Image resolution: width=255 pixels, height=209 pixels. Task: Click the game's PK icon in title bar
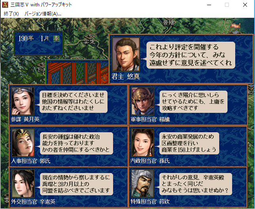coord(5,5)
